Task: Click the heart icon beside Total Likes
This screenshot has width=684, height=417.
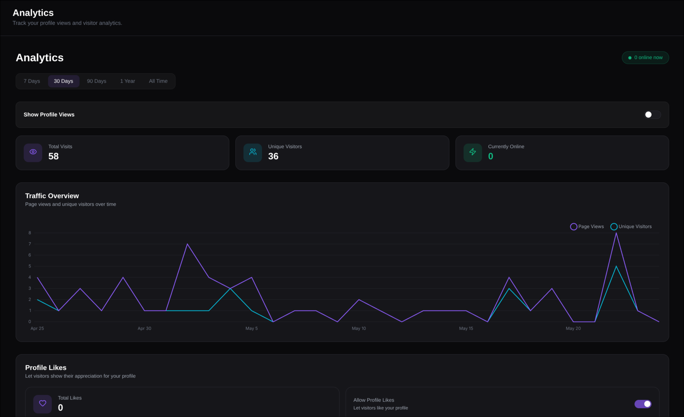Action: (43, 403)
